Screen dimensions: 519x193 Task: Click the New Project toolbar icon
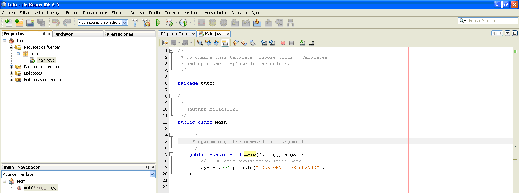tap(19, 22)
